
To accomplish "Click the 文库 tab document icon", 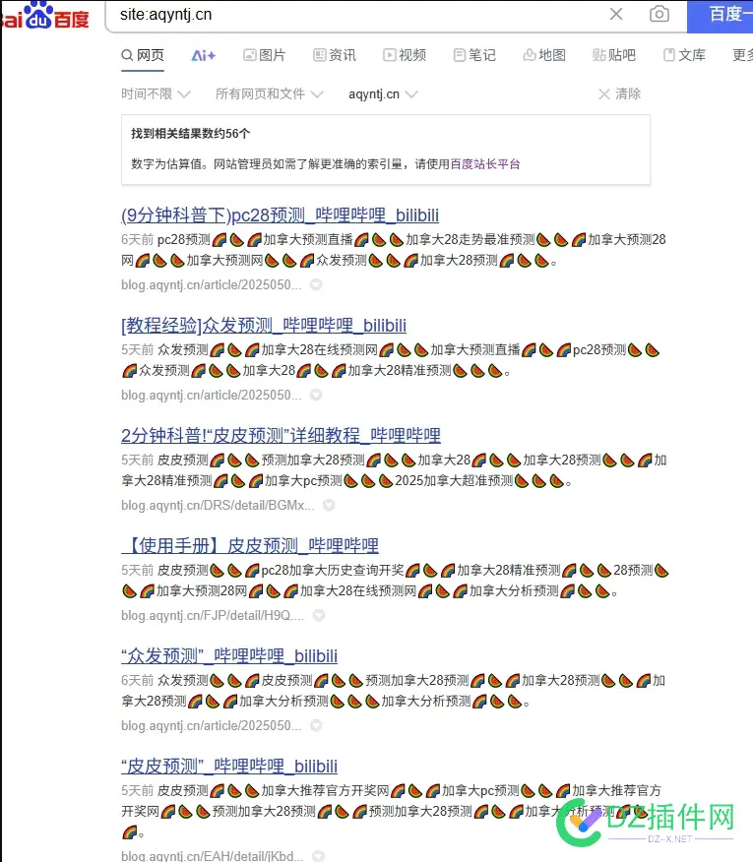I will click(669, 55).
